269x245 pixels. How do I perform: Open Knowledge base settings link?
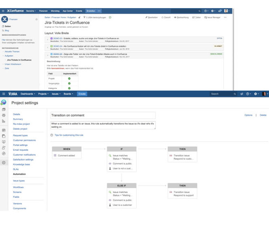[22, 165]
